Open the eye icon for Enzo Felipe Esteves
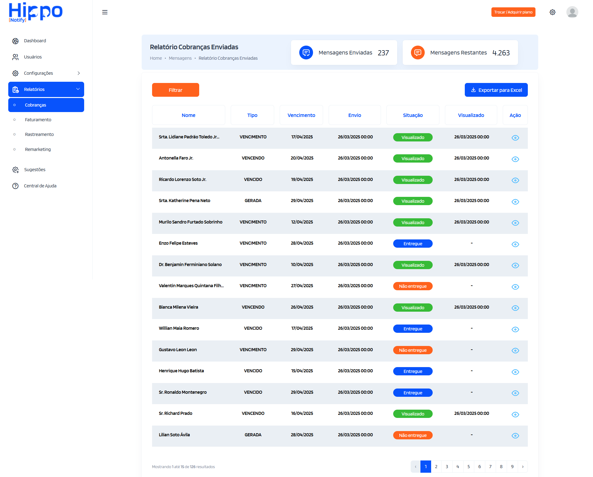Image resolution: width=593 pixels, height=477 pixels. 515,244
